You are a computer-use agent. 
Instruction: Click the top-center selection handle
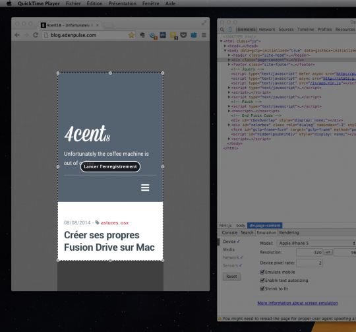click(110, 73)
